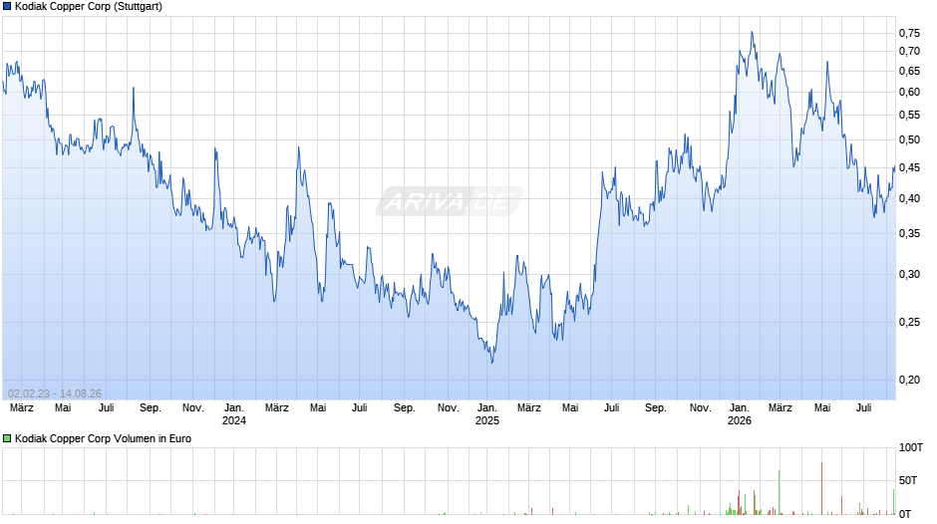Click the 0,20 price axis label
Viewport: 937px width, 524px height.
[x=909, y=380]
